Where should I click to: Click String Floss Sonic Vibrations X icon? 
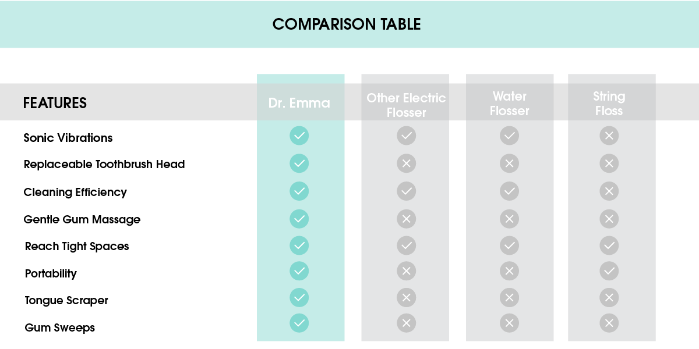(609, 136)
